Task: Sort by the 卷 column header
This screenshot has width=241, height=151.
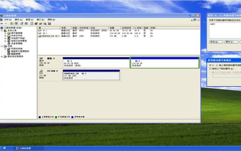Action: tap(49, 28)
